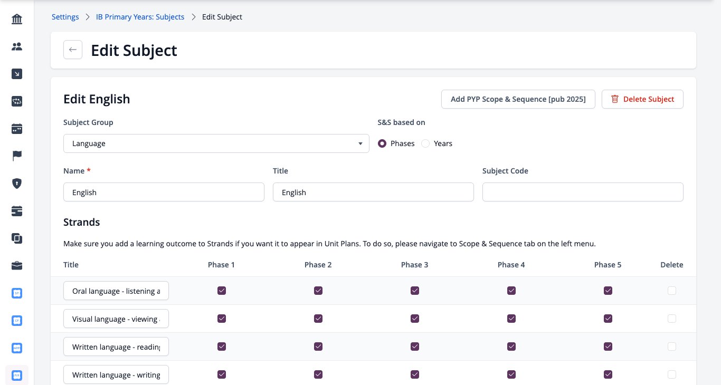
Task: Tick Delete checkbox for Visual language strand
Action: (x=672, y=319)
